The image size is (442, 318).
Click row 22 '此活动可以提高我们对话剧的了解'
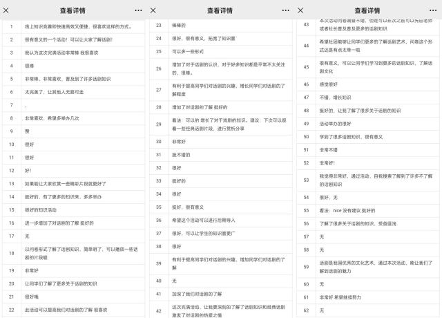pos(66,310)
